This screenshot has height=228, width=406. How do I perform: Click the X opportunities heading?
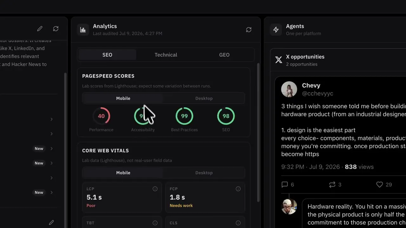[x=305, y=57]
